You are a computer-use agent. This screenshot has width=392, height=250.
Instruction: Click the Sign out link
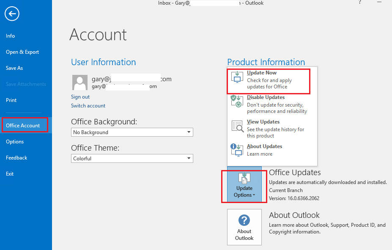point(80,97)
